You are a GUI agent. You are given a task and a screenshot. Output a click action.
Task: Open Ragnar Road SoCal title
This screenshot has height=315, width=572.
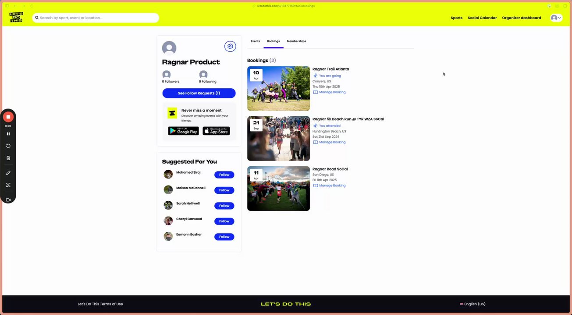330,169
